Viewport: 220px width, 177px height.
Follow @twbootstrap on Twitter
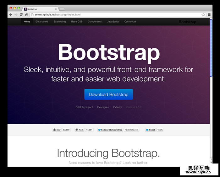[110, 130]
